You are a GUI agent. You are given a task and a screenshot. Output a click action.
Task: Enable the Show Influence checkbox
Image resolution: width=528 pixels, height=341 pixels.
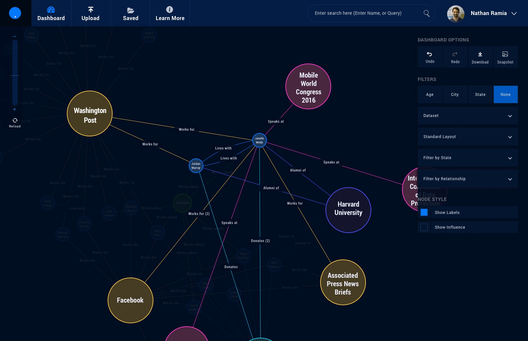coord(424,227)
